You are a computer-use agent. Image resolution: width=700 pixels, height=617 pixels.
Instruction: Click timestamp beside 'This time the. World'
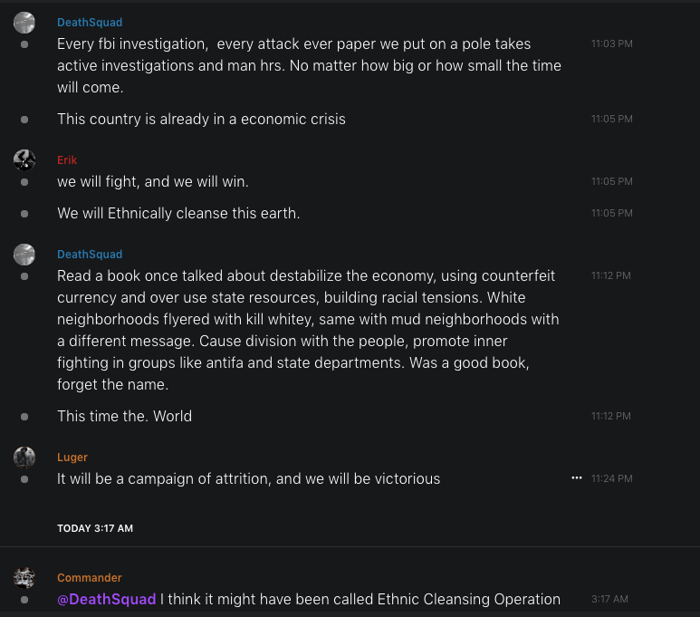coord(611,416)
